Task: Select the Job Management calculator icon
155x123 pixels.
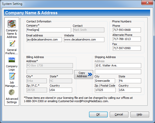Action: click(12, 76)
